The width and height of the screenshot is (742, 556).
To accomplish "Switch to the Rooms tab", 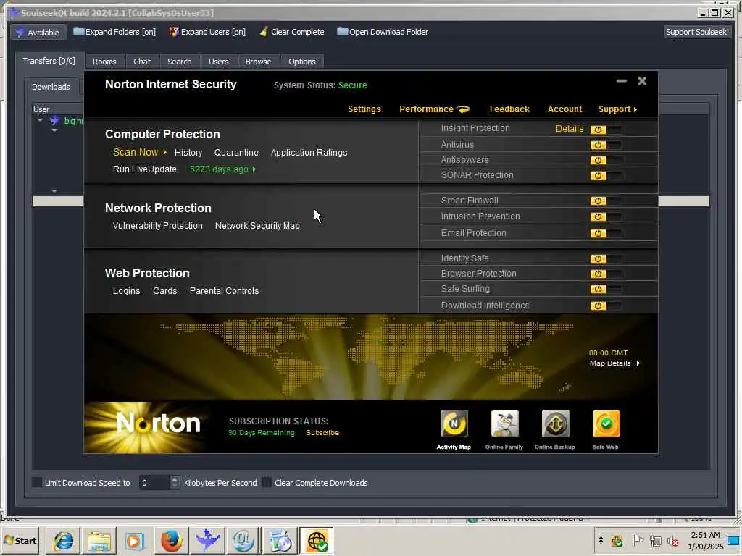I will [104, 62].
